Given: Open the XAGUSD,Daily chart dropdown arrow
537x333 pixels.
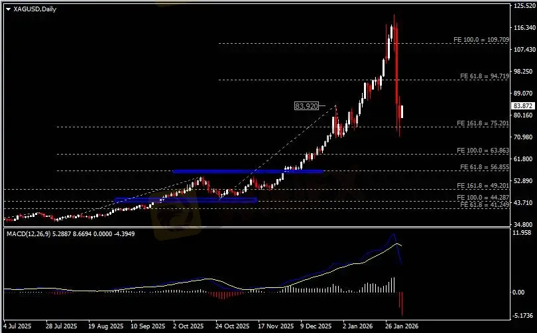Looking at the screenshot, I should point(8,9).
